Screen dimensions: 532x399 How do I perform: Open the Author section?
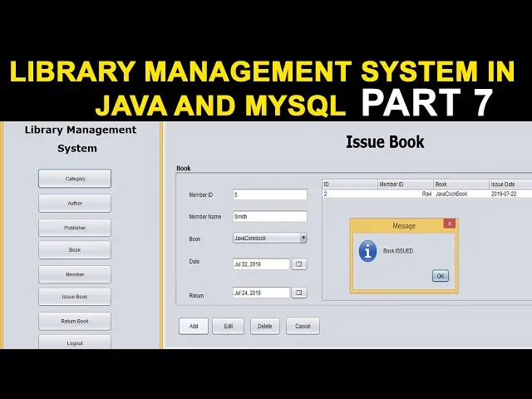coord(75,203)
